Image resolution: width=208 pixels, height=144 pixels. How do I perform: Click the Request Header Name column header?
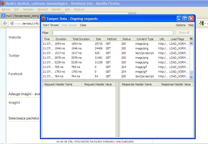pyautogui.click(x=62, y=84)
